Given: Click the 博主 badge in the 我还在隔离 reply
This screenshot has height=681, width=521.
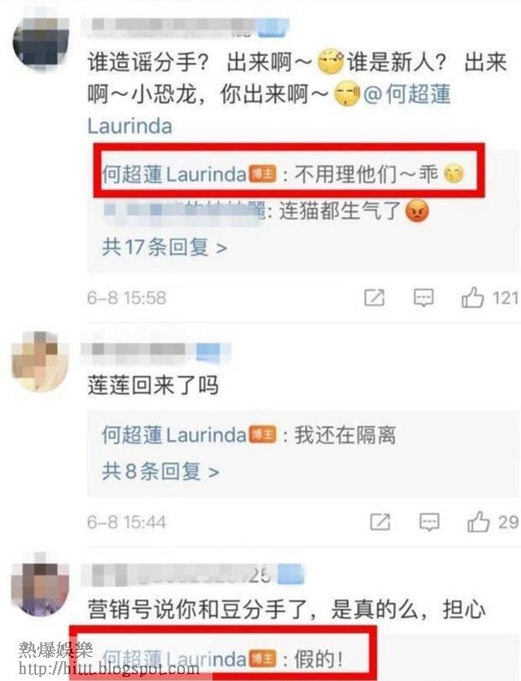Looking at the screenshot, I should tap(262, 435).
